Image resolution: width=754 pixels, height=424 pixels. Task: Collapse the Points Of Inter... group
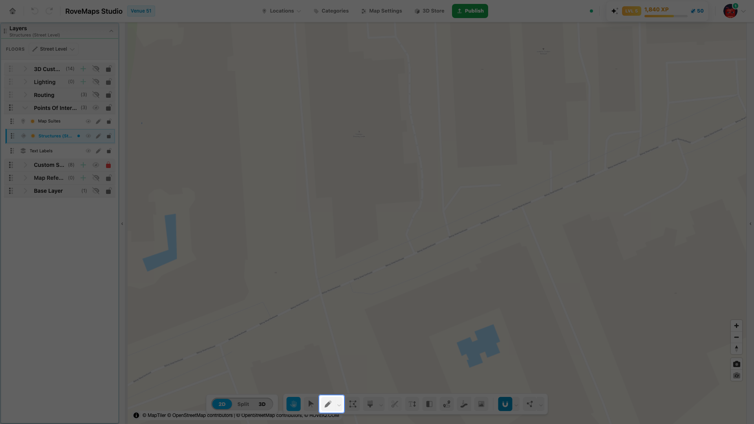[x=25, y=108]
